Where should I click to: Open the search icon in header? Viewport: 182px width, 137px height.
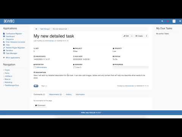(162, 21)
